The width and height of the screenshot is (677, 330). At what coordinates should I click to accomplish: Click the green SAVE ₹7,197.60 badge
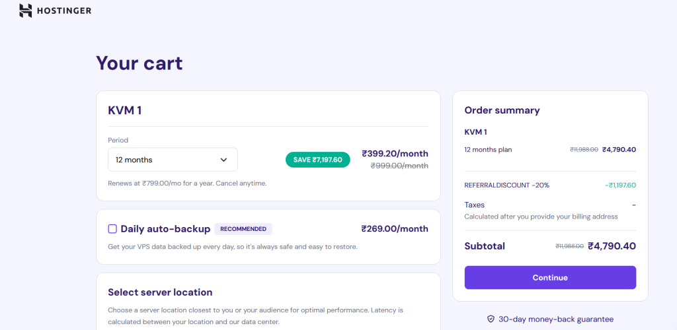[317, 160]
